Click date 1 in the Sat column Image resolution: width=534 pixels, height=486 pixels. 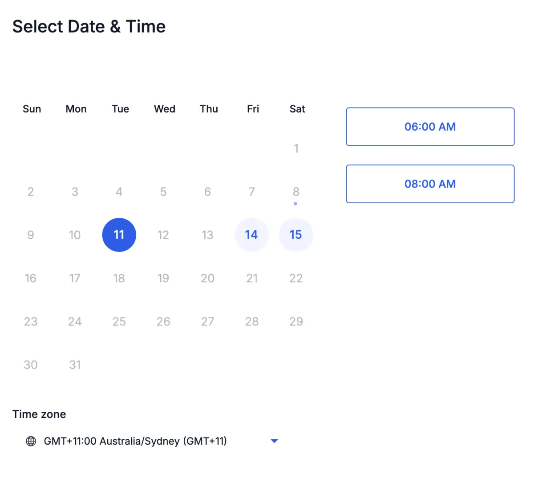pyautogui.click(x=296, y=149)
